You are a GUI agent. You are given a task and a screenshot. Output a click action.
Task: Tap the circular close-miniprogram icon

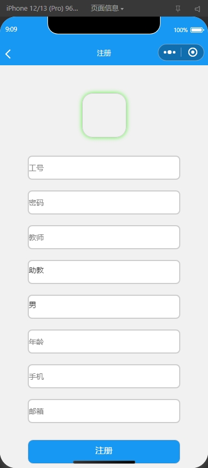coord(193,52)
